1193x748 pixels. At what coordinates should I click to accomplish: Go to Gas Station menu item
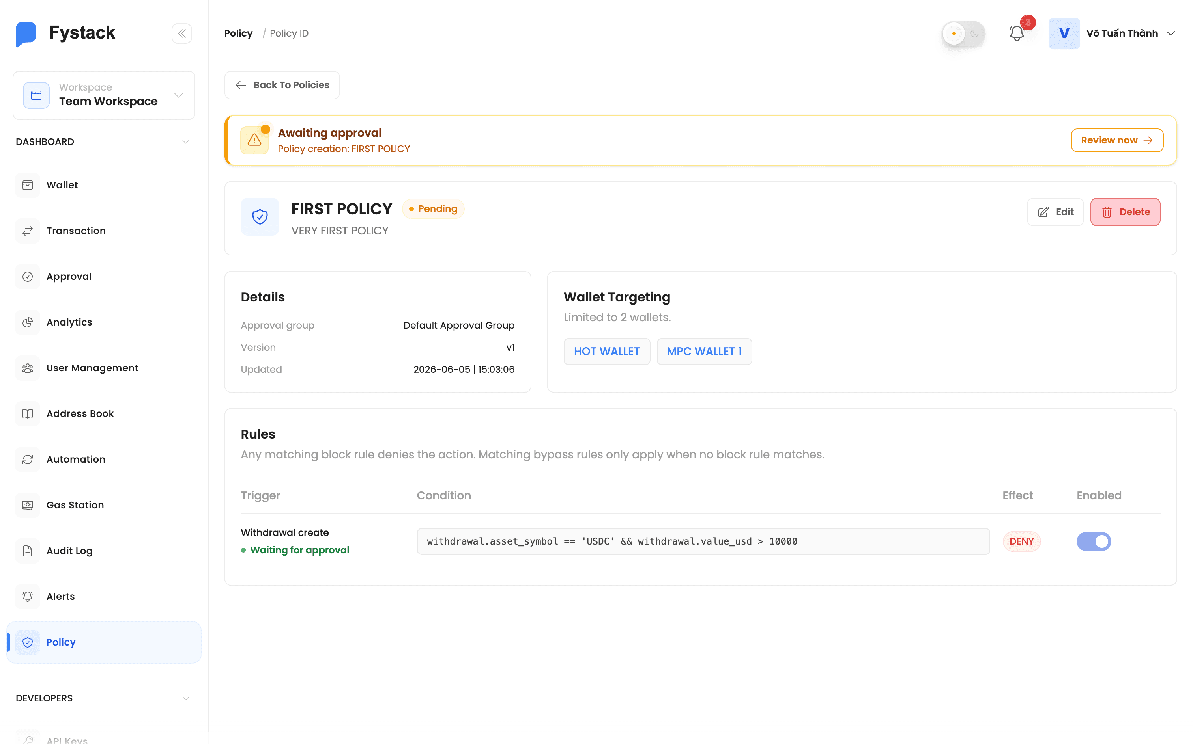click(104, 505)
